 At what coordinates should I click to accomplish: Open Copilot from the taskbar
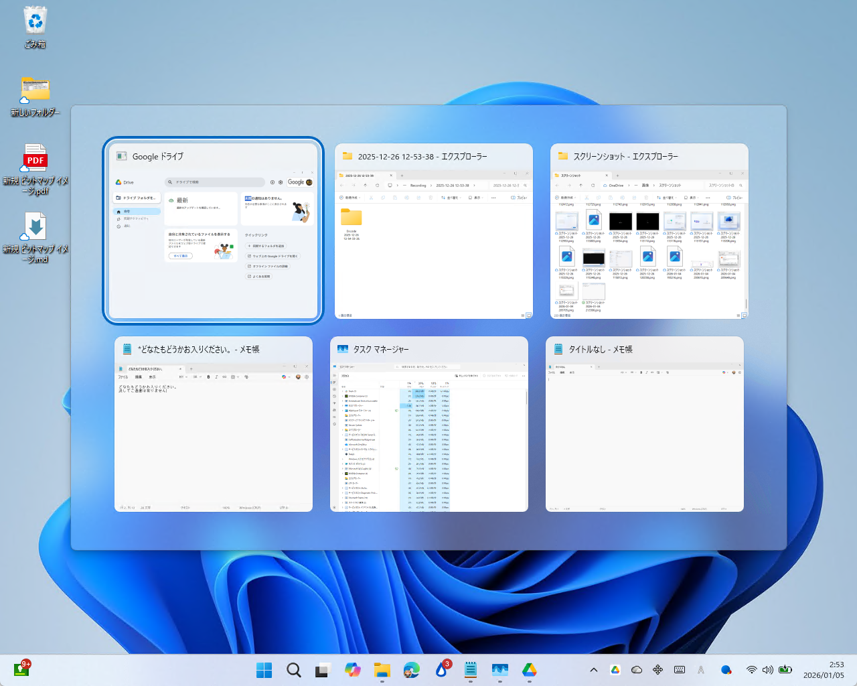tap(353, 669)
